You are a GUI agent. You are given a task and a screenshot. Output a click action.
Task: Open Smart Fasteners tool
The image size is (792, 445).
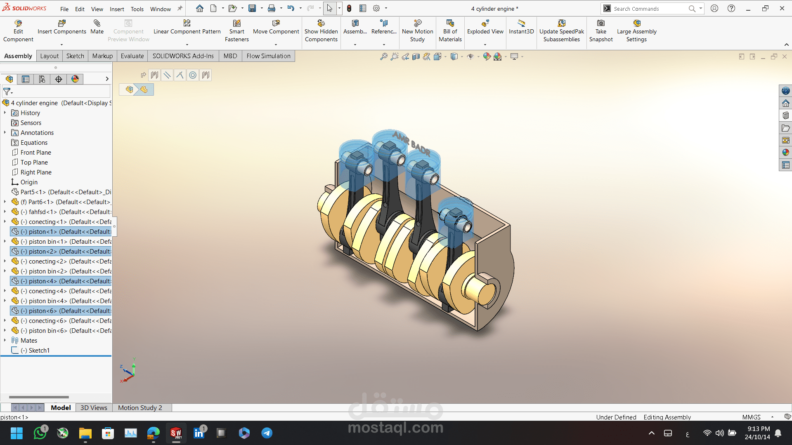tap(237, 31)
